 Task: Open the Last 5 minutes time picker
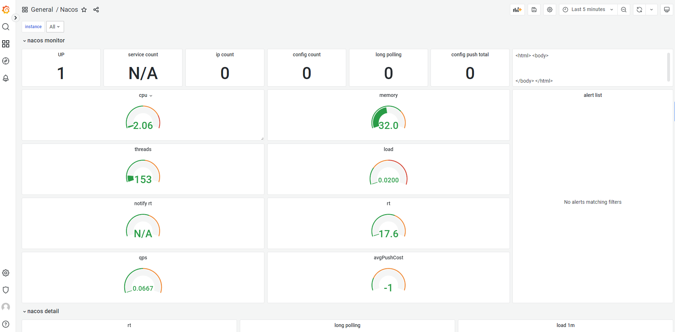pos(587,9)
